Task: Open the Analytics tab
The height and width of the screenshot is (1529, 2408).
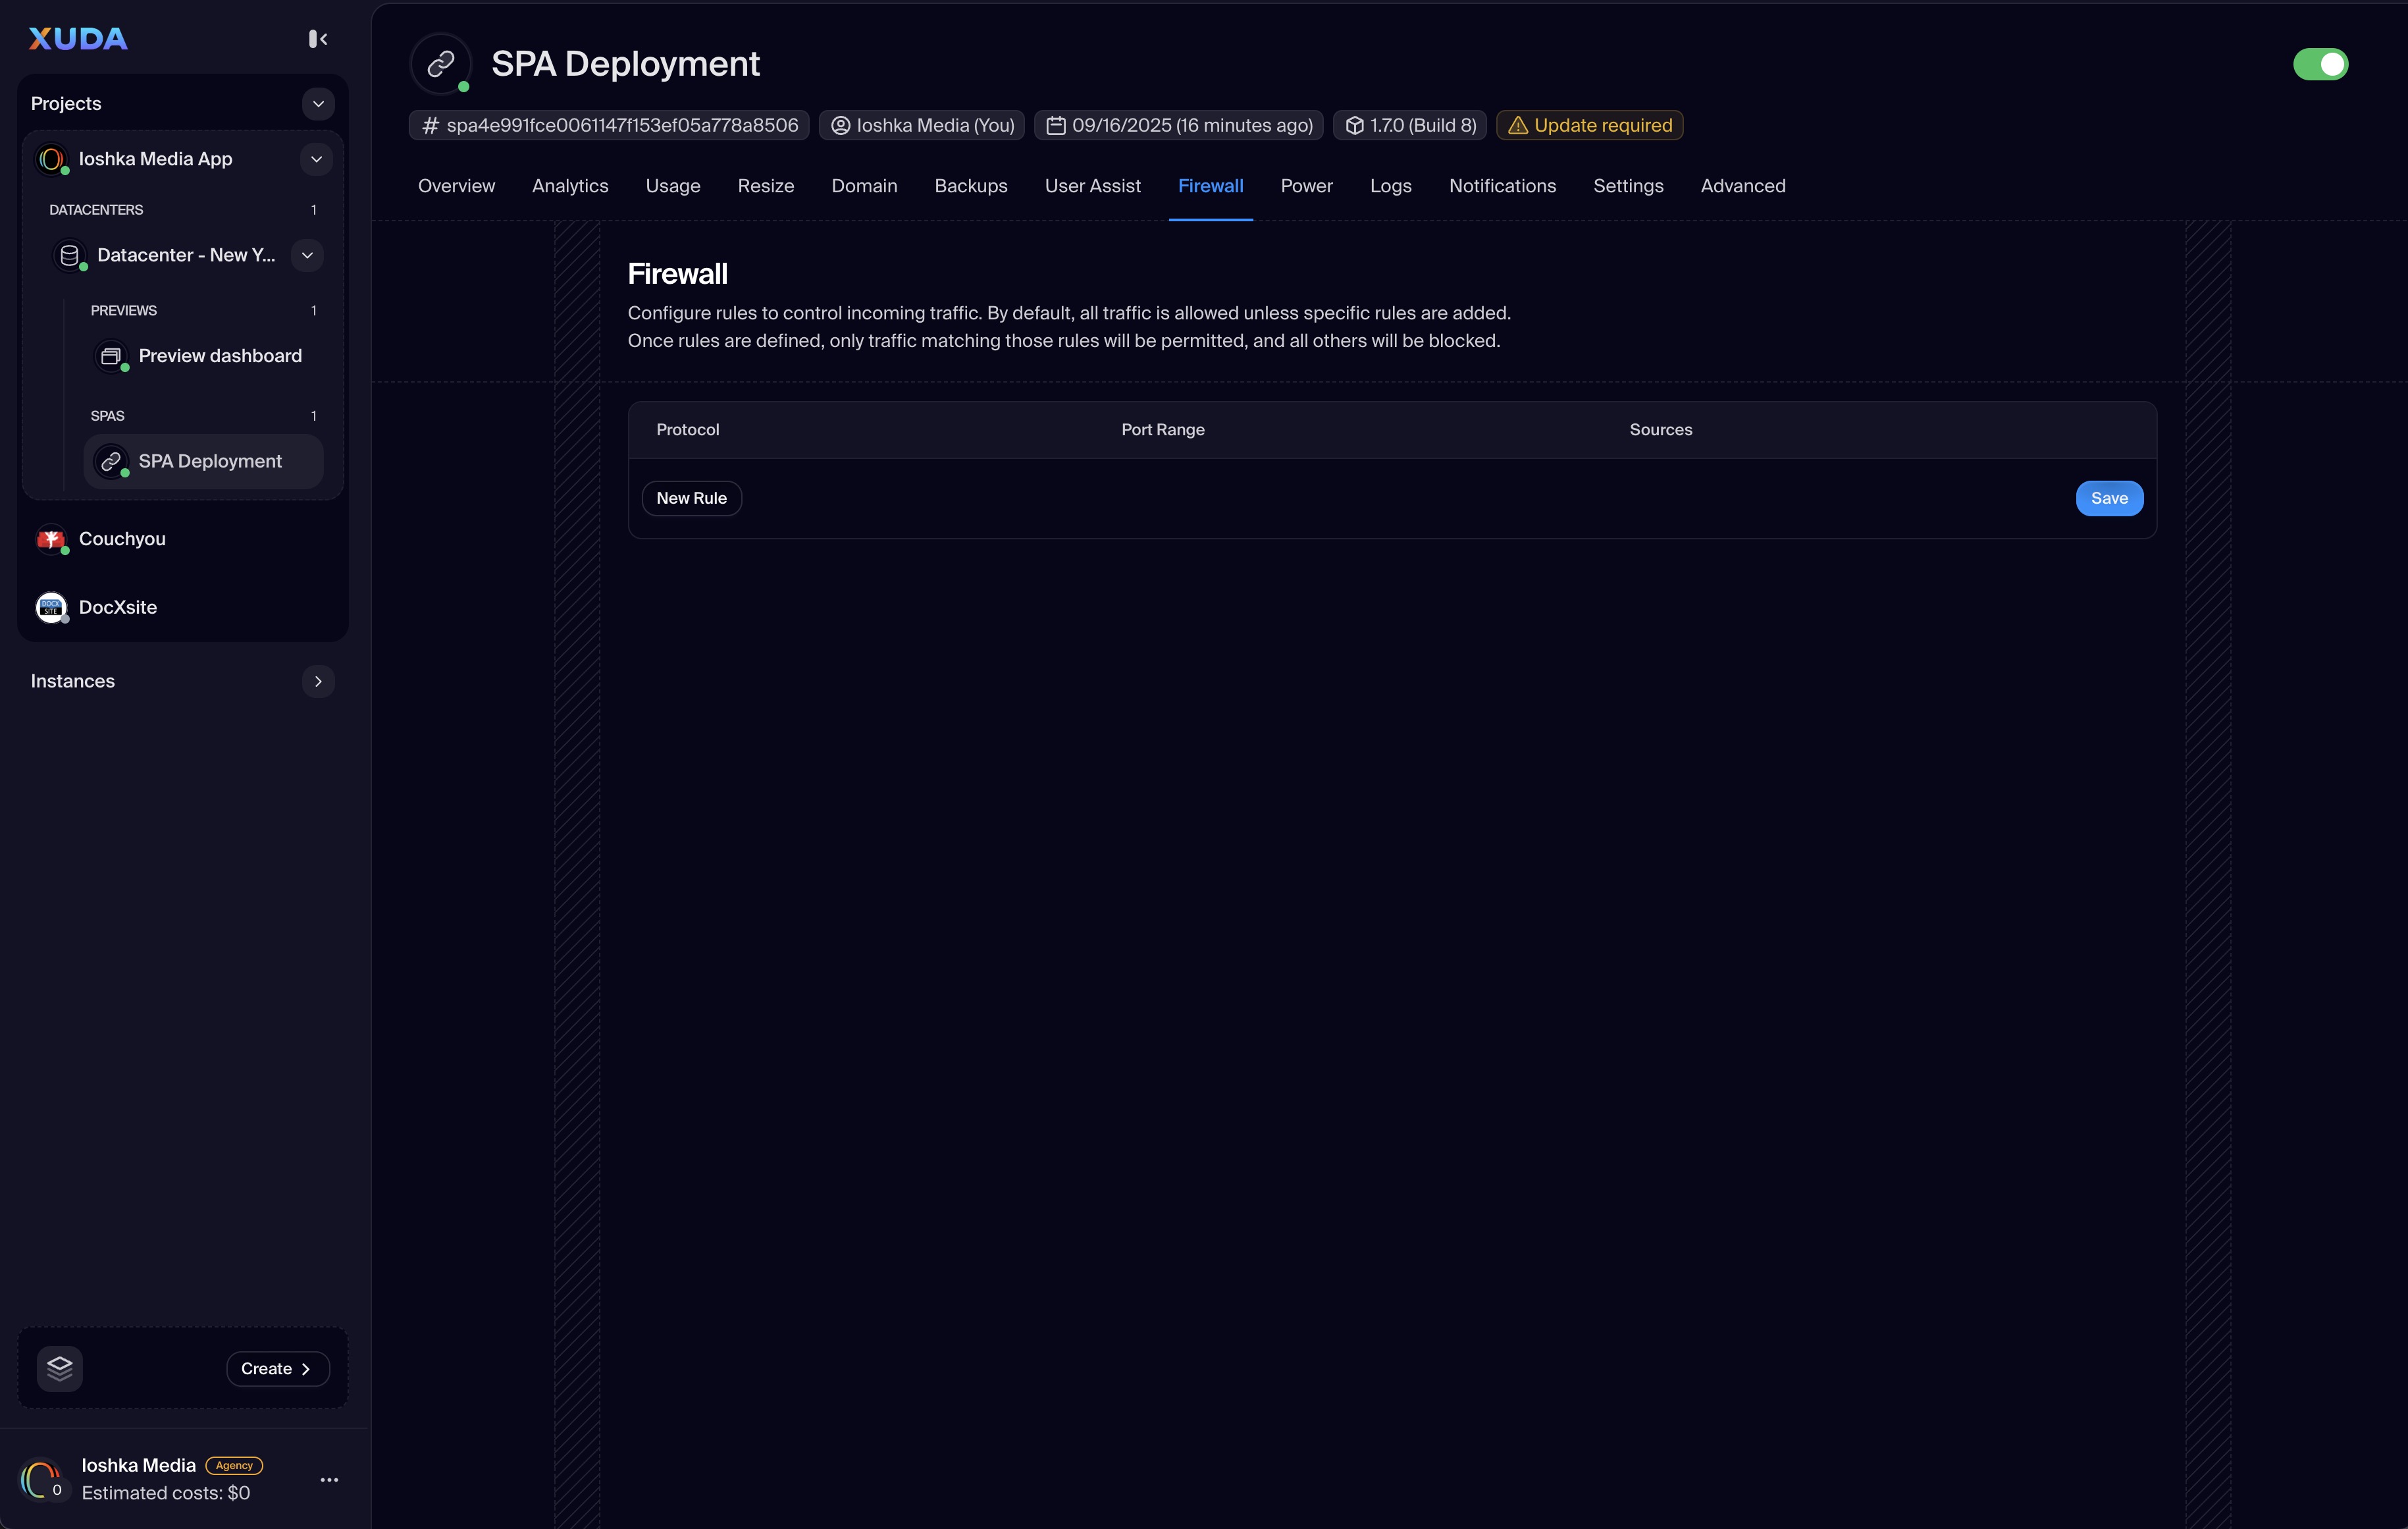Action: tap(570, 186)
